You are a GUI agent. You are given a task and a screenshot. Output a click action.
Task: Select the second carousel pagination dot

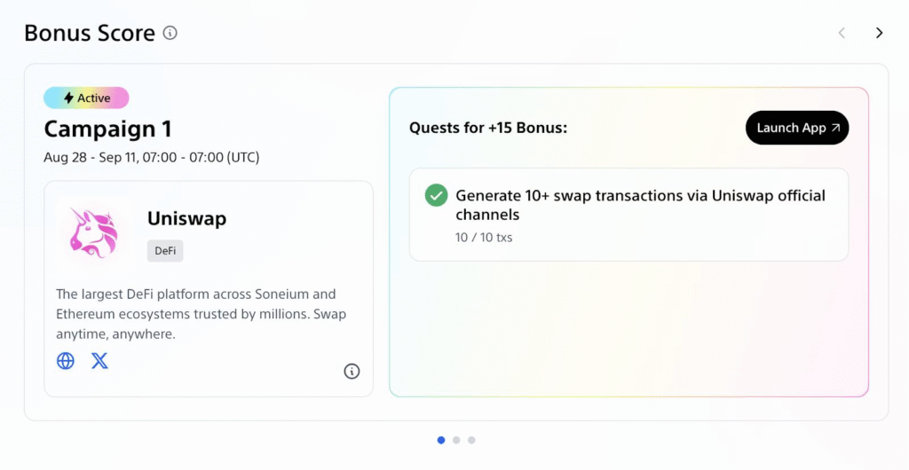[x=456, y=440]
